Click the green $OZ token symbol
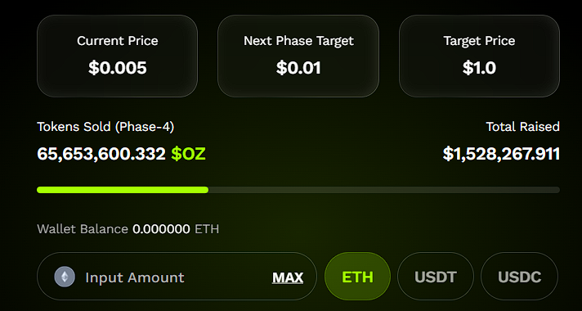Screen dimensions: 582x311 tap(188, 154)
